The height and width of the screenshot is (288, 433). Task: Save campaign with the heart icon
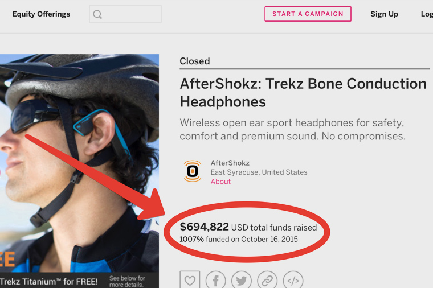[x=190, y=280]
